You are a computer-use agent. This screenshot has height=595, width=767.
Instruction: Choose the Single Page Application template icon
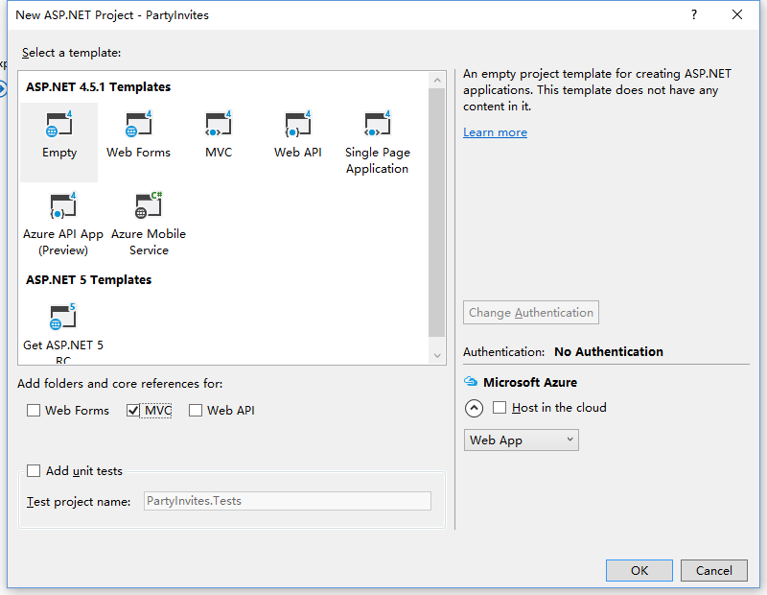377,125
